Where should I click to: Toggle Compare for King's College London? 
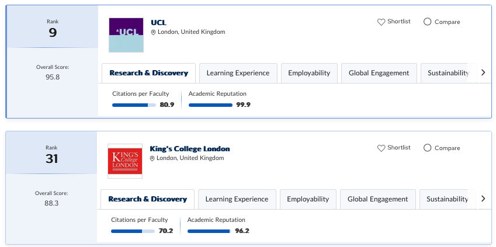pos(428,148)
